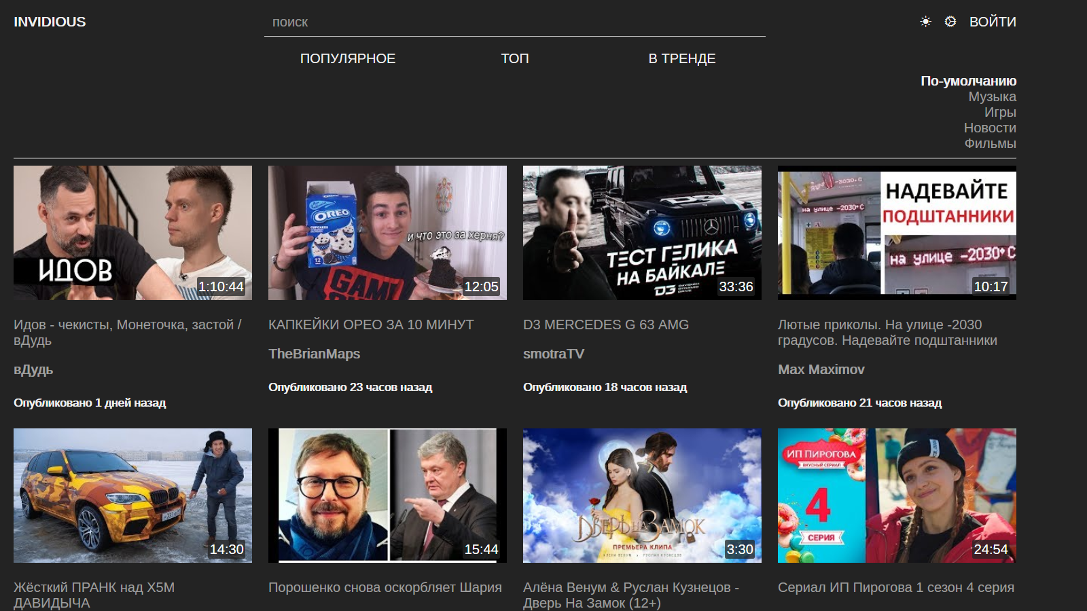Open the ПОПУЛЯРНОЕ feed tab

[348, 58]
